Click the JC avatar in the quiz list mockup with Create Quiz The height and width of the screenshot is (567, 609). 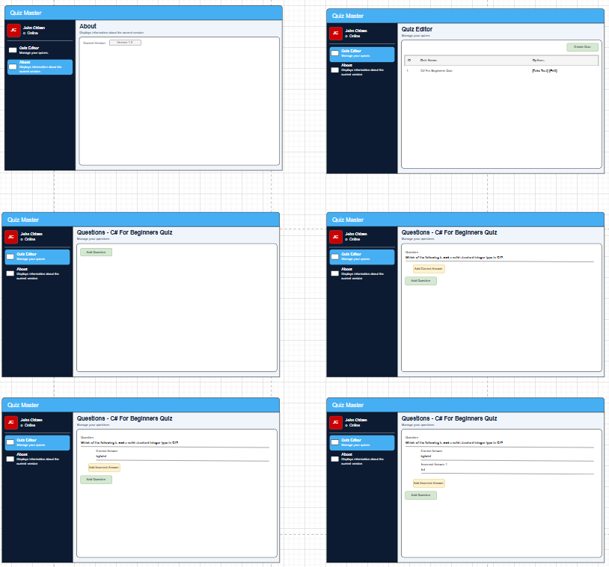pos(336,33)
